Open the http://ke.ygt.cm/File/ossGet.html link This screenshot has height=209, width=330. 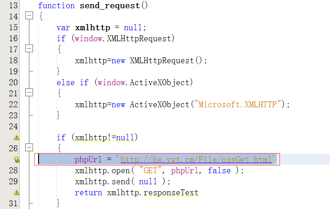196,159
